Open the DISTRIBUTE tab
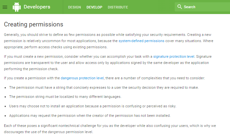230x139 pixels. pos(118,7)
